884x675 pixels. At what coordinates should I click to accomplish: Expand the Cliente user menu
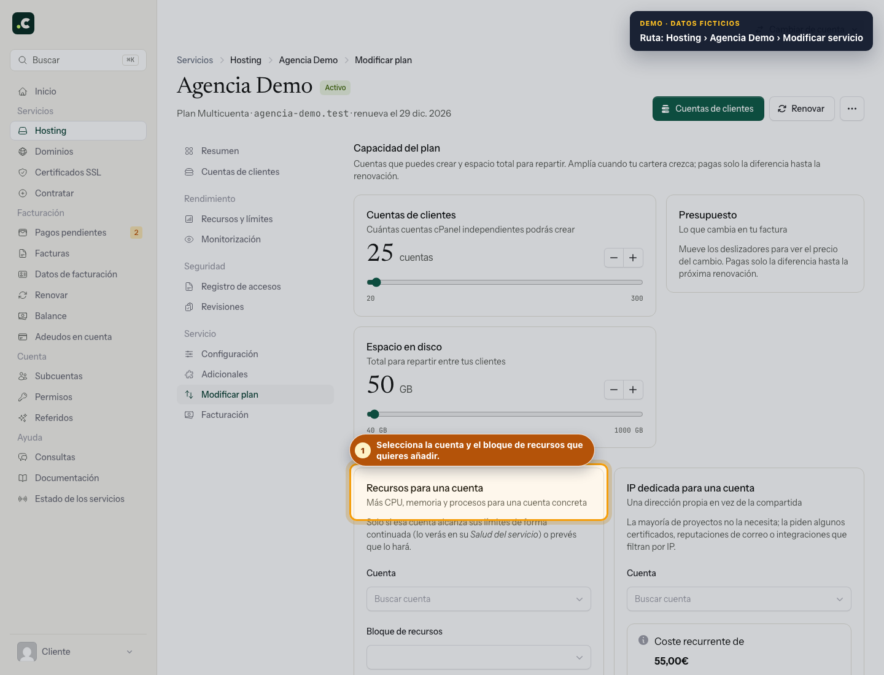[78, 652]
